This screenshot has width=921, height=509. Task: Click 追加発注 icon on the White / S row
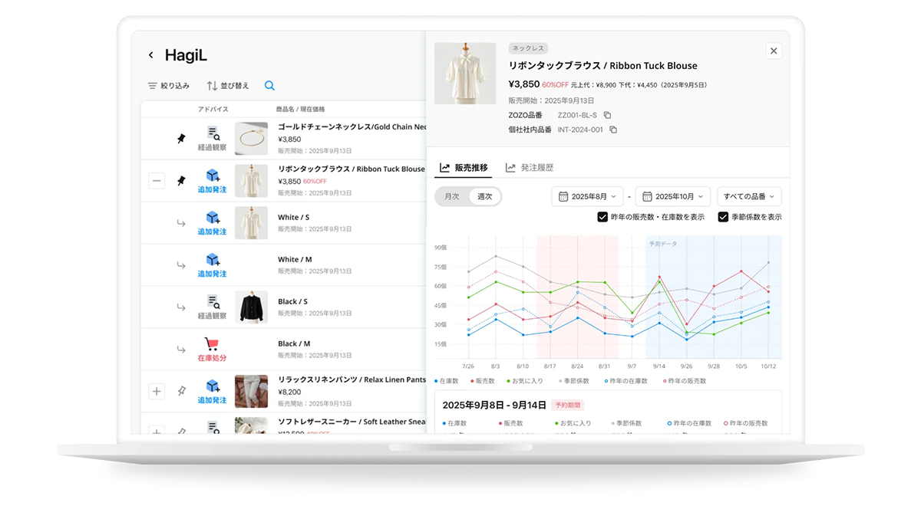213,223
